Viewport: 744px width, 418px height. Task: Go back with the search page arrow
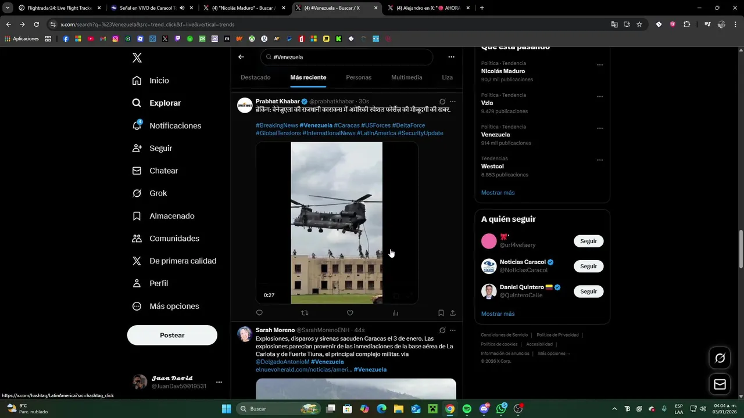pos(241,57)
